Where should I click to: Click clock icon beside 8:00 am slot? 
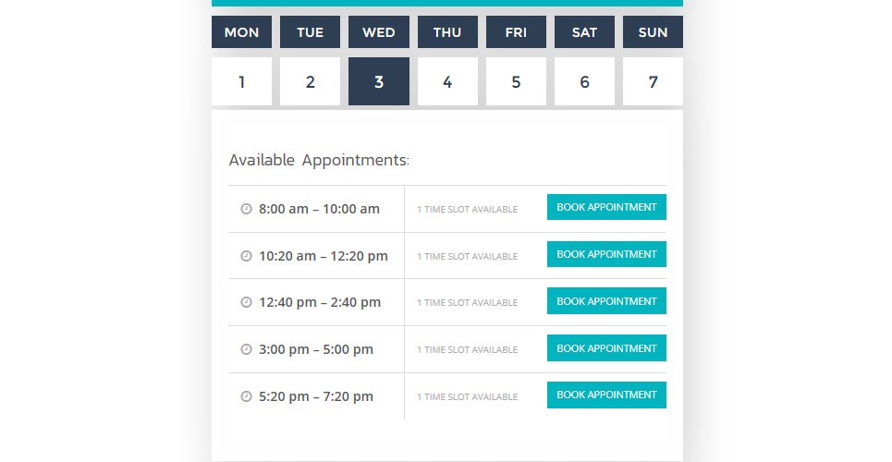[246, 209]
